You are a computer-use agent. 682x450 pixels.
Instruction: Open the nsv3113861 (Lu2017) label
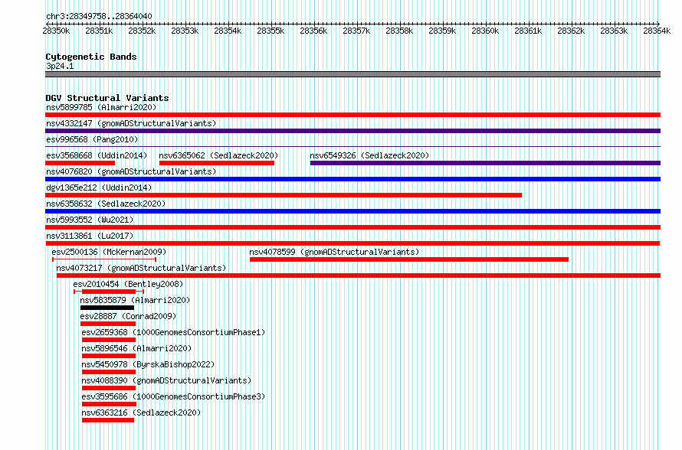[x=90, y=236]
